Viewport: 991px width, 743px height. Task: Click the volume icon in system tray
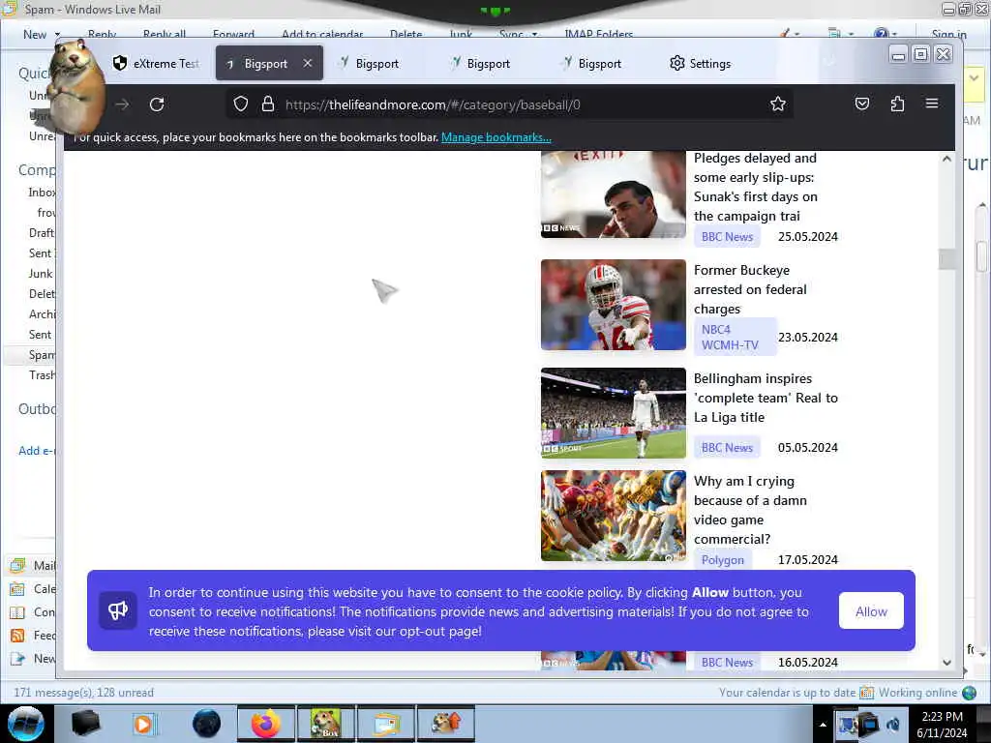(893, 724)
